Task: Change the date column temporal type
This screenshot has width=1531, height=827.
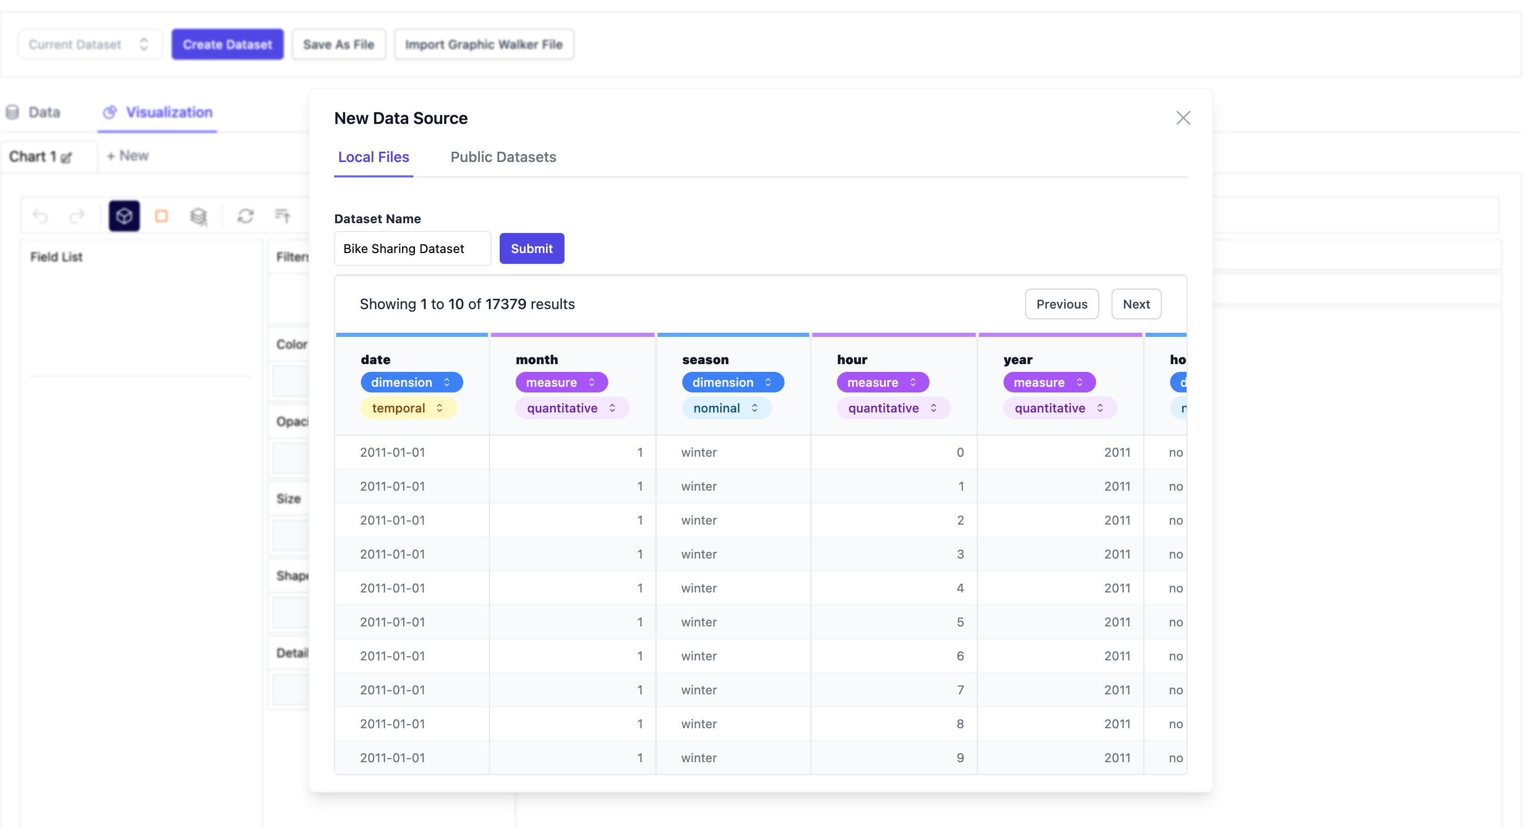Action: 408,408
